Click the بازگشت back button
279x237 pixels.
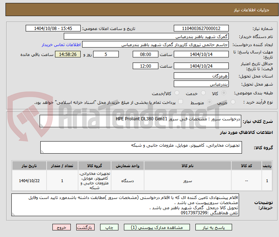(85, 227)
